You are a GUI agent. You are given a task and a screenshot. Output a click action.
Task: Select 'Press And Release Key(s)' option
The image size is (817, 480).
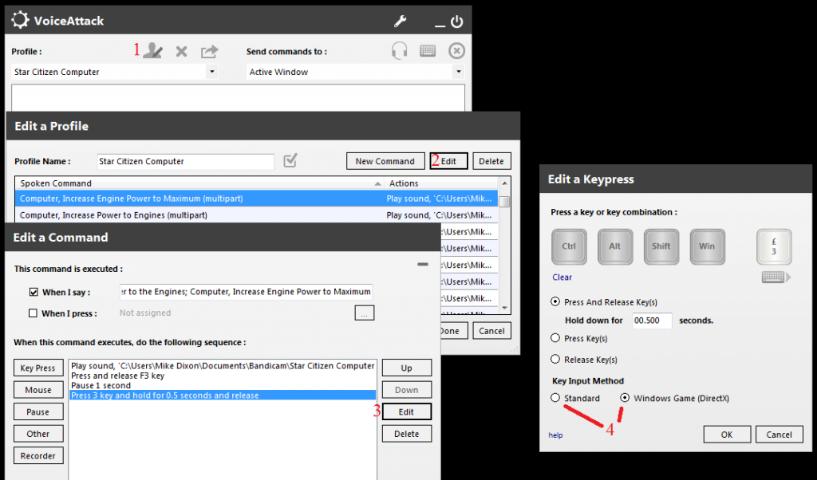point(555,302)
